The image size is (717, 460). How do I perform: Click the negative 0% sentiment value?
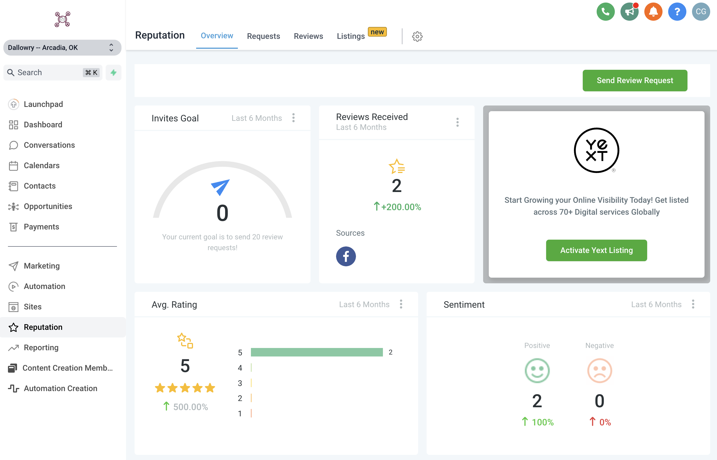(605, 422)
